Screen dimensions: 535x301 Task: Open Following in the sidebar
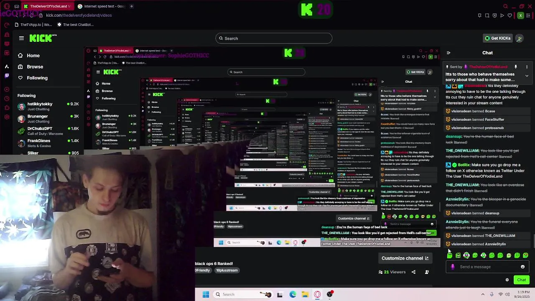[x=33, y=78]
